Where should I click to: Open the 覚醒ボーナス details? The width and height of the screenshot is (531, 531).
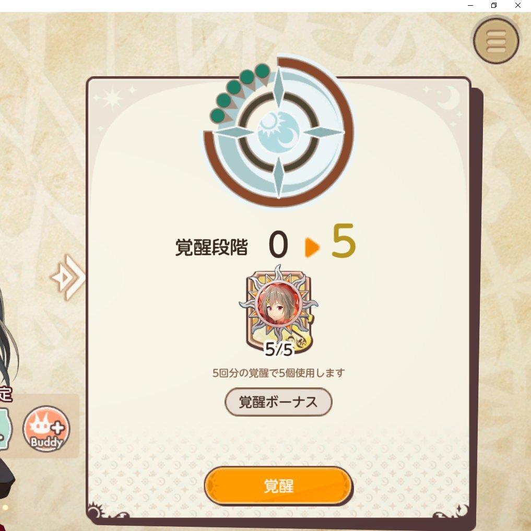pos(278,402)
